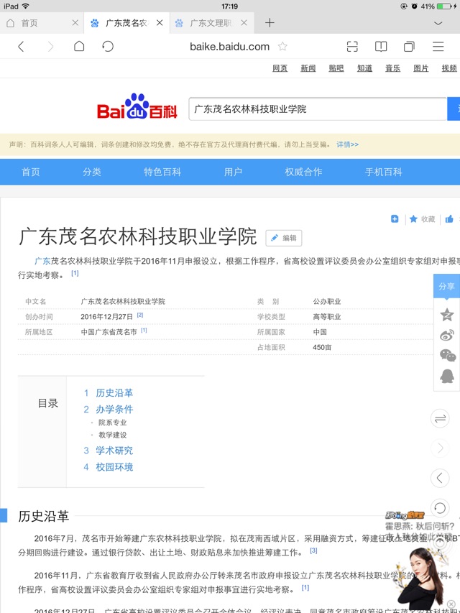Share to WeChat via the WeChat icon
The image size is (460, 613).
448,356
